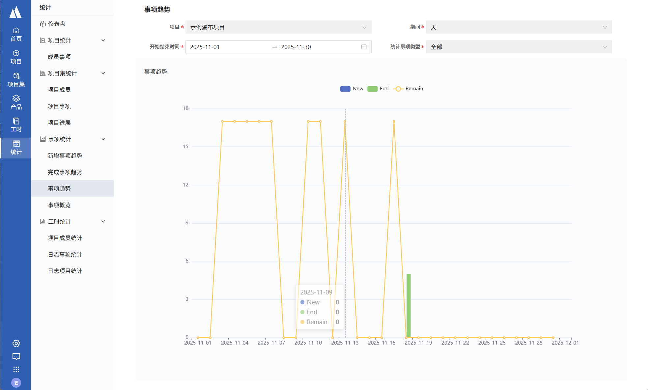Open 项目集 icon in left navigation
This screenshot has width=648, height=390.
[x=16, y=80]
